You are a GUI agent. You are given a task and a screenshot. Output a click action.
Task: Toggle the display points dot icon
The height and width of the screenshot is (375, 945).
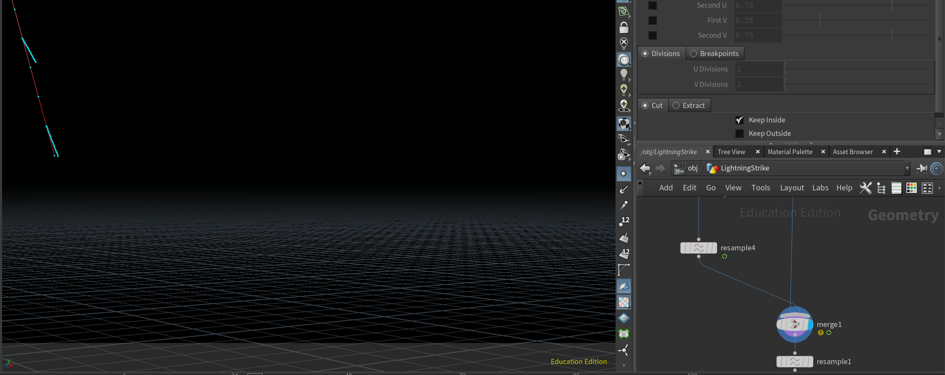624,174
